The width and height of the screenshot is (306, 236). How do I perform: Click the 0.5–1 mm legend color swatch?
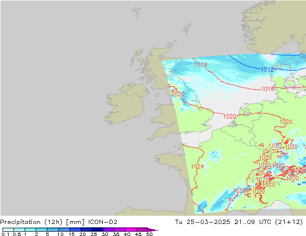(19, 230)
